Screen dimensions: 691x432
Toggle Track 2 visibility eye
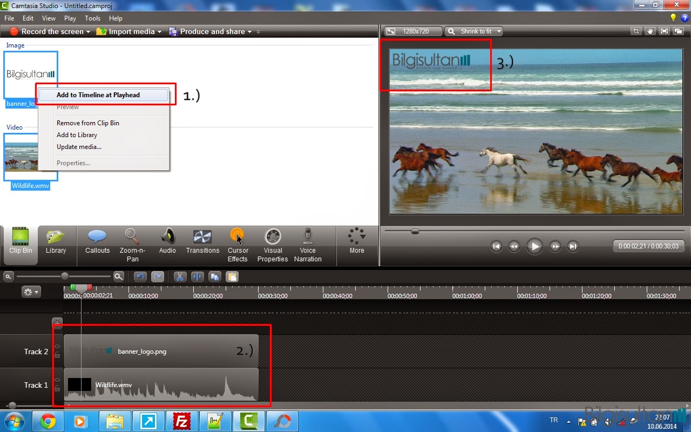pyautogui.click(x=57, y=347)
